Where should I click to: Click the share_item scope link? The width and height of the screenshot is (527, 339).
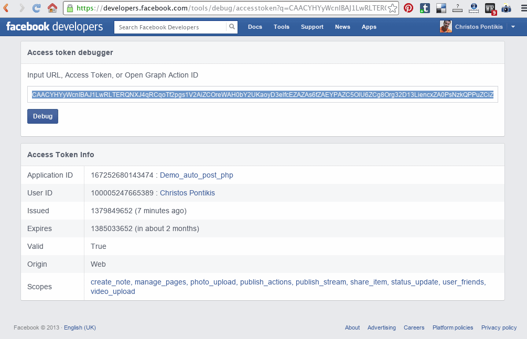[x=369, y=282]
